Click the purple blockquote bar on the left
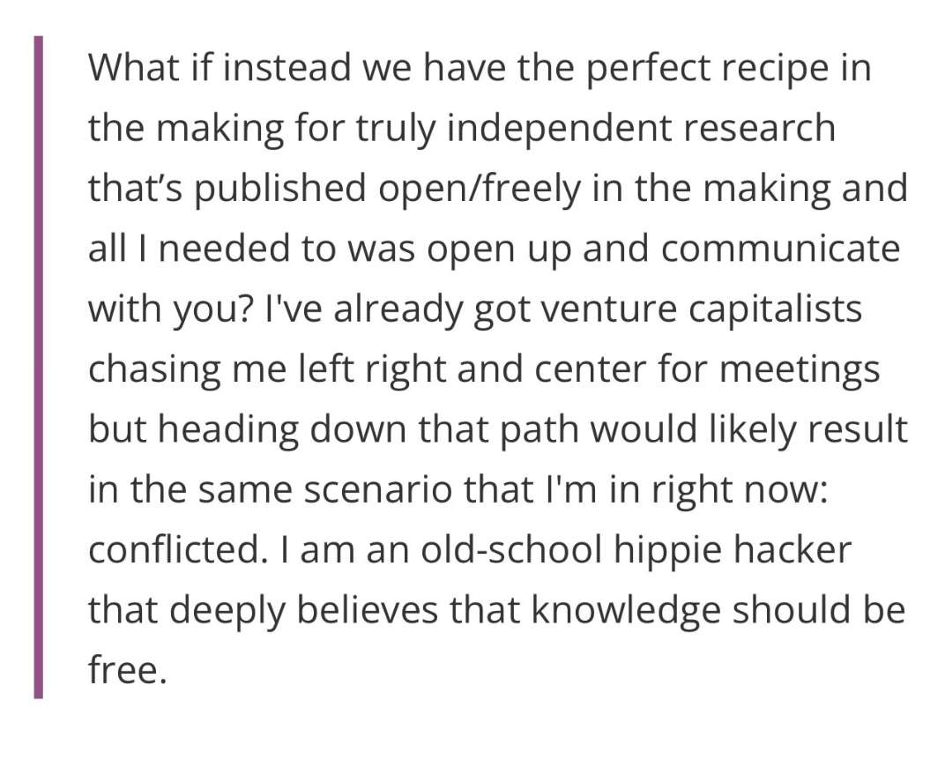Screen dimensions: 945x760 [x=38, y=368]
